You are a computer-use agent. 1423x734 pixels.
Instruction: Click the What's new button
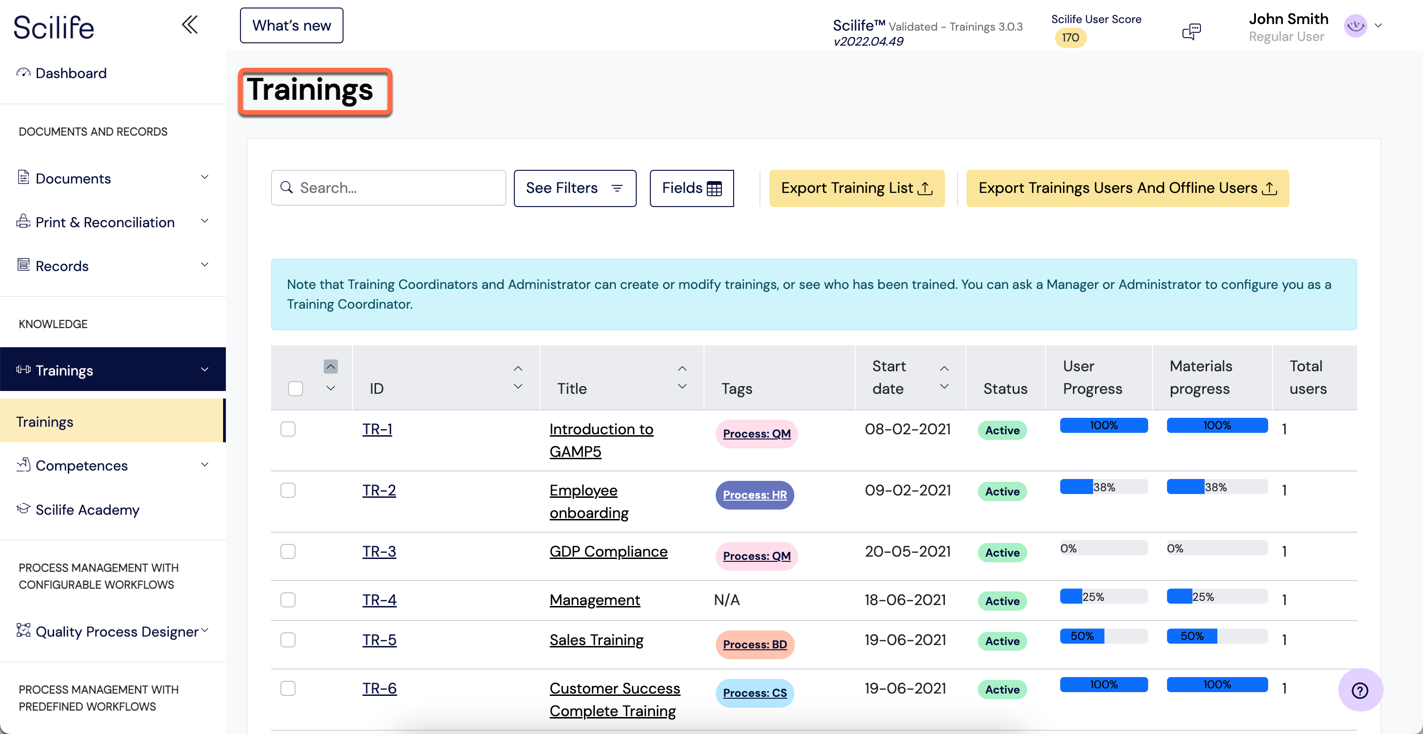point(291,25)
